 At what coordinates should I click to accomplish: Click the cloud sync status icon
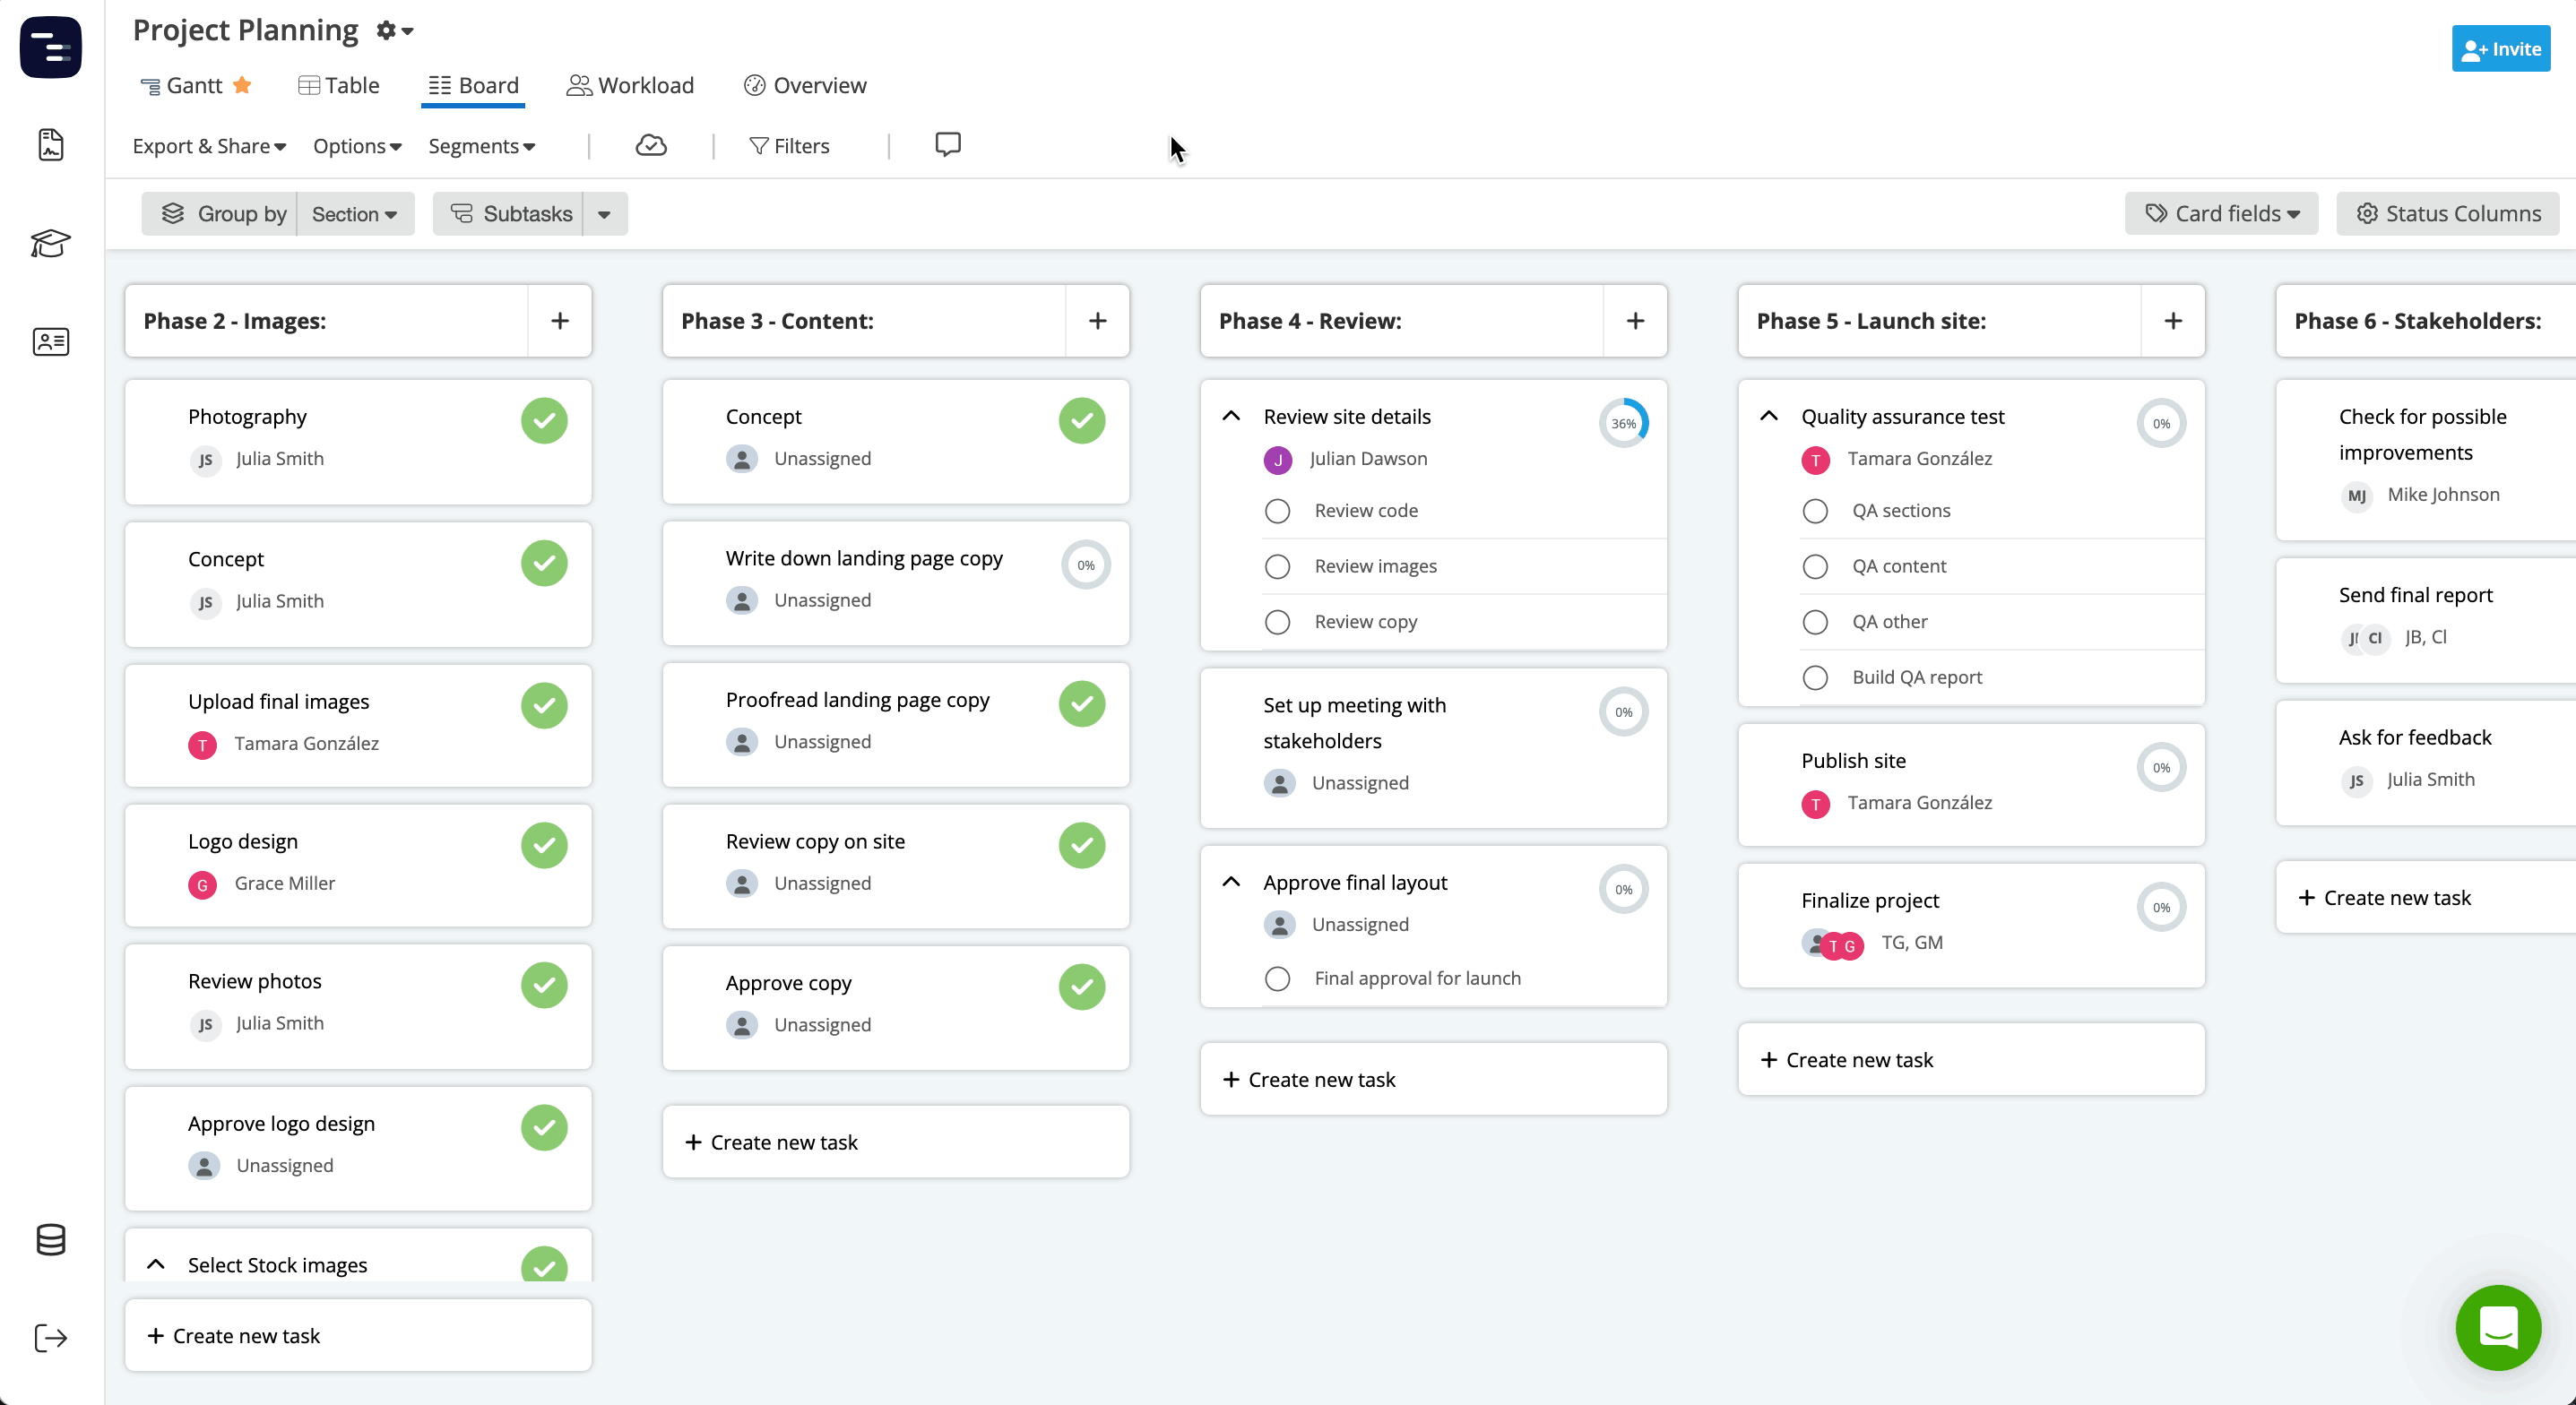point(651,145)
